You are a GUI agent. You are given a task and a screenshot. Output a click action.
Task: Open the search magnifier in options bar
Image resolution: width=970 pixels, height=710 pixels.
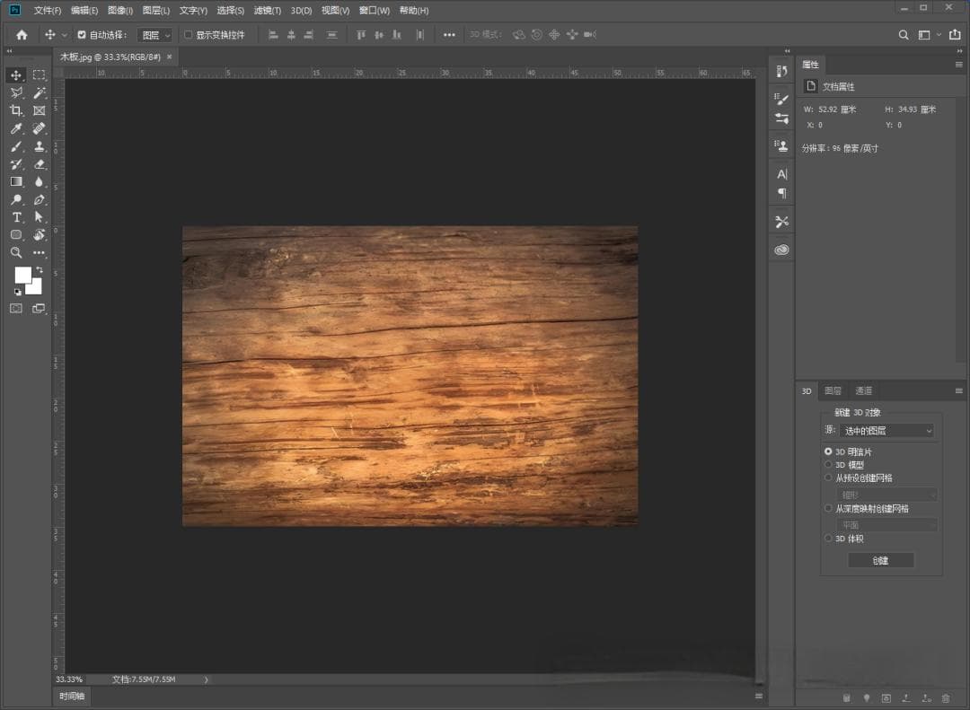904,35
